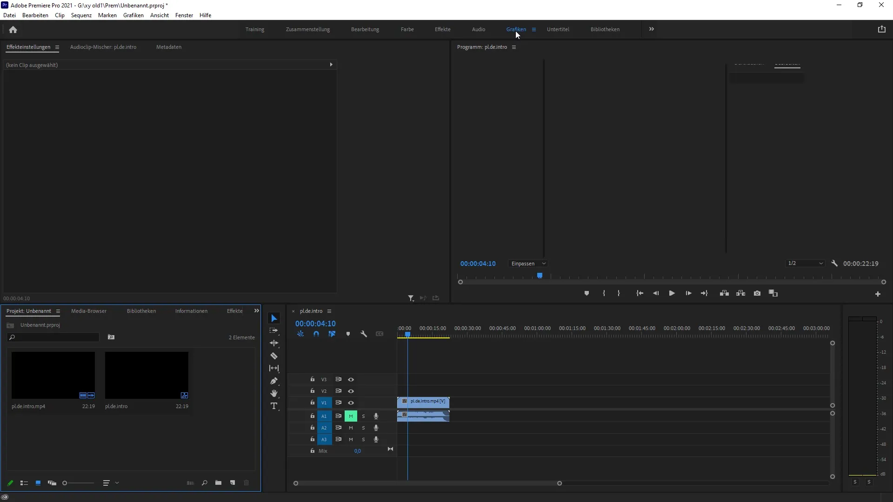The image size is (893, 502).
Task: Export a frame with camera icon
Action: coord(757,293)
